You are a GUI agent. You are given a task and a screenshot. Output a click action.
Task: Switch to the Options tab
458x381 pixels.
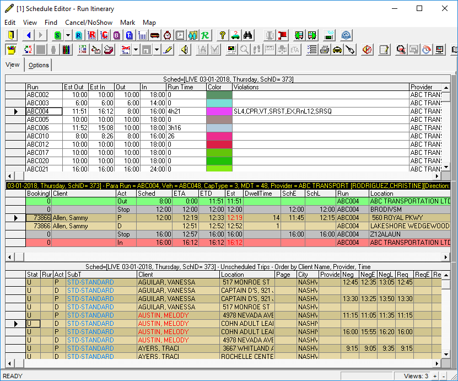coord(39,65)
